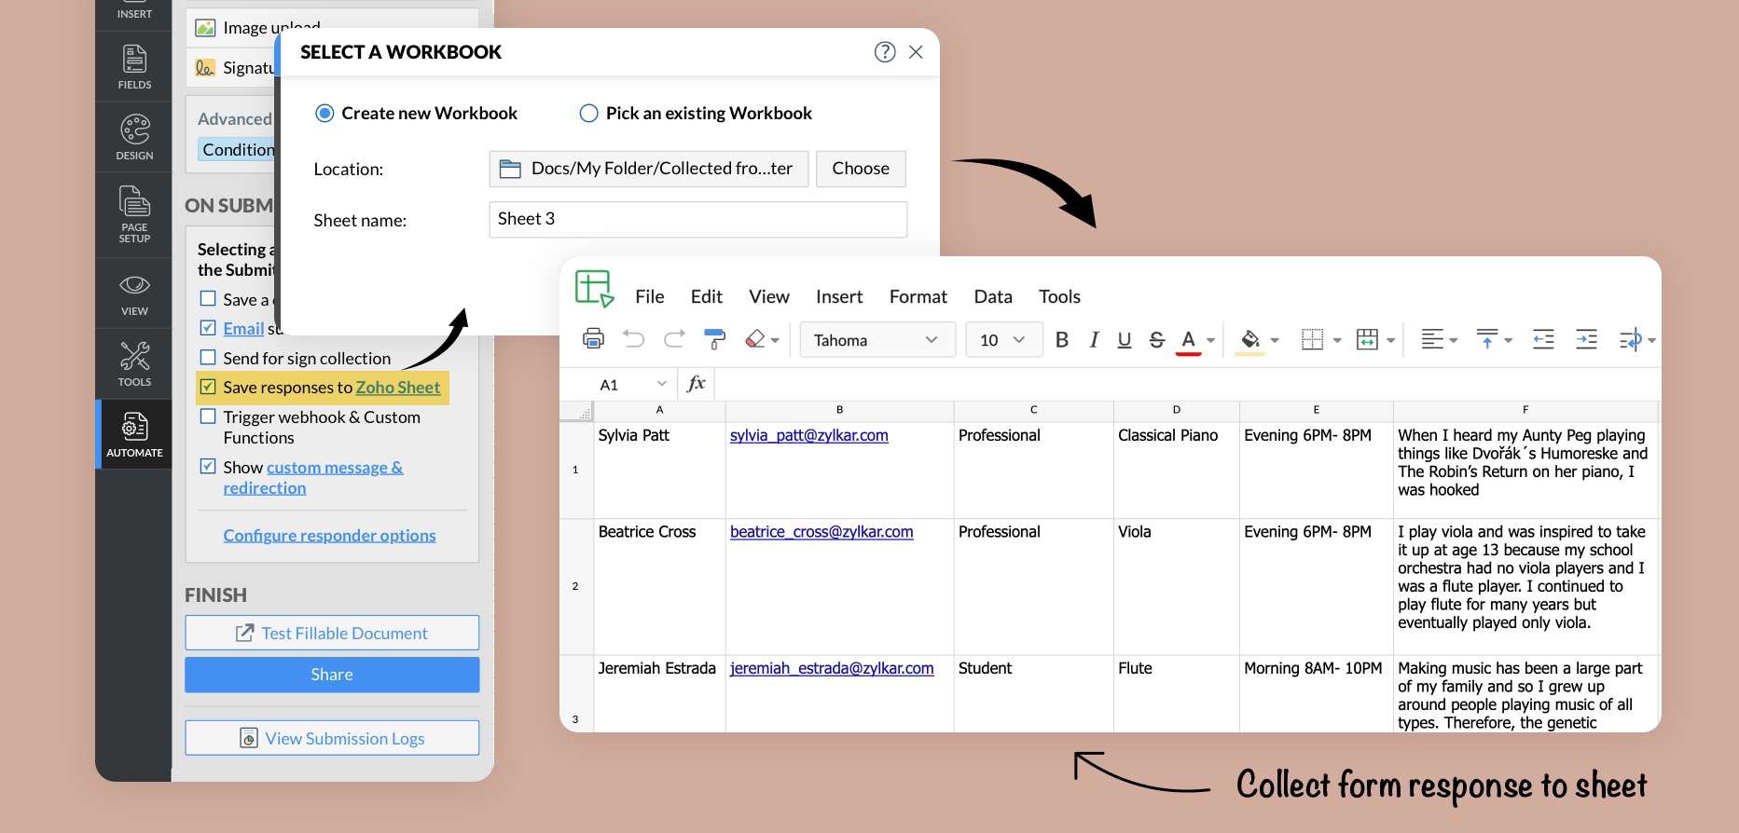1739x833 pixels.
Task: Enable Trigger webhook & Custom Functions
Action: tap(209, 416)
